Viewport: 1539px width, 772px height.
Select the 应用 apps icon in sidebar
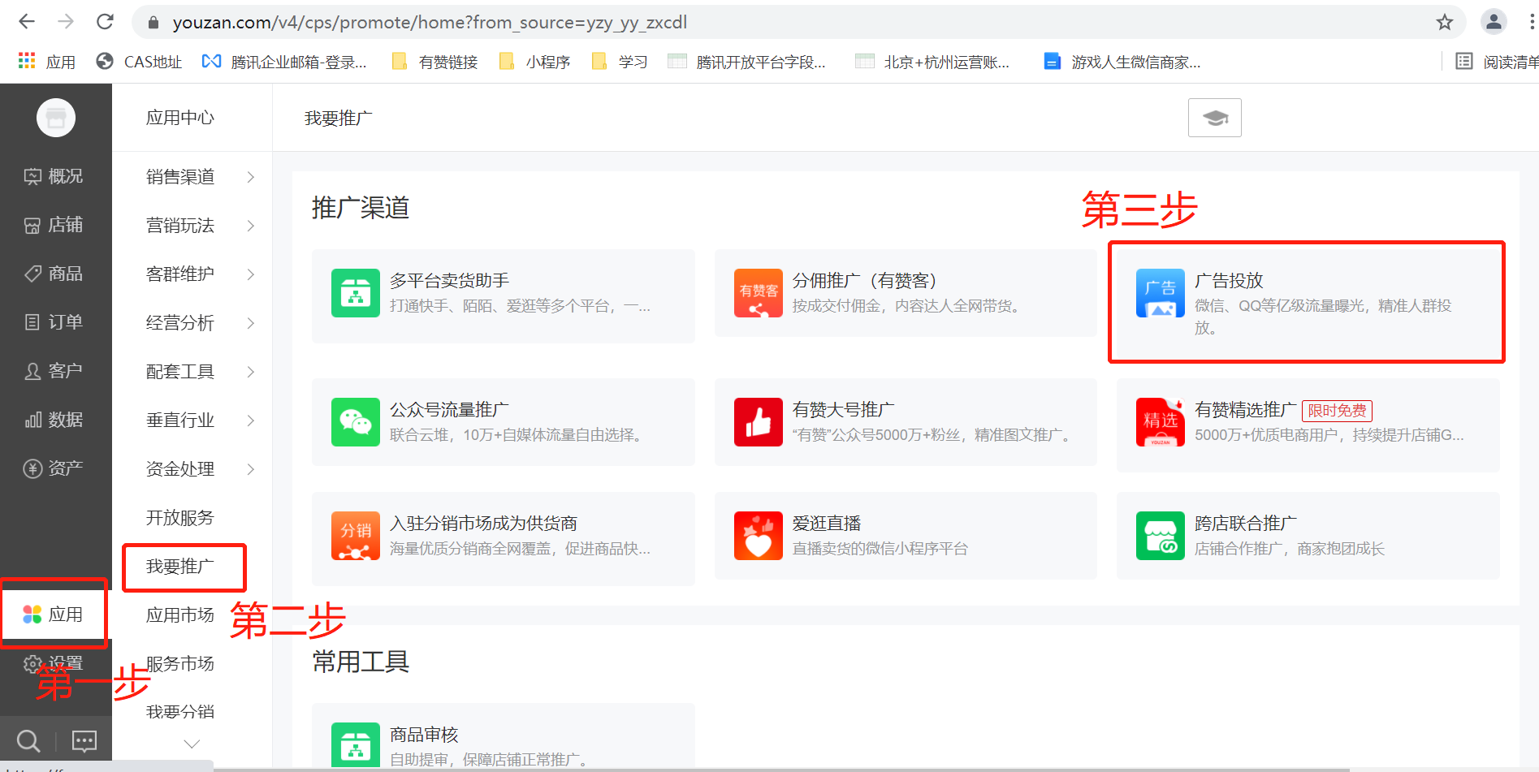tap(32, 614)
